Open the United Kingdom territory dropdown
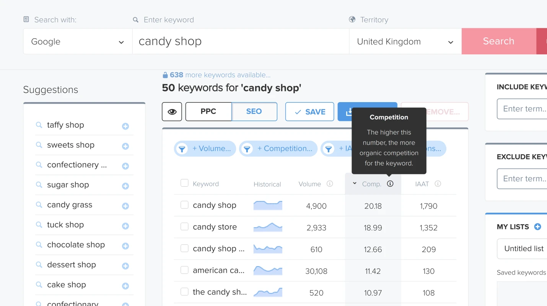The width and height of the screenshot is (547, 306). (x=405, y=41)
